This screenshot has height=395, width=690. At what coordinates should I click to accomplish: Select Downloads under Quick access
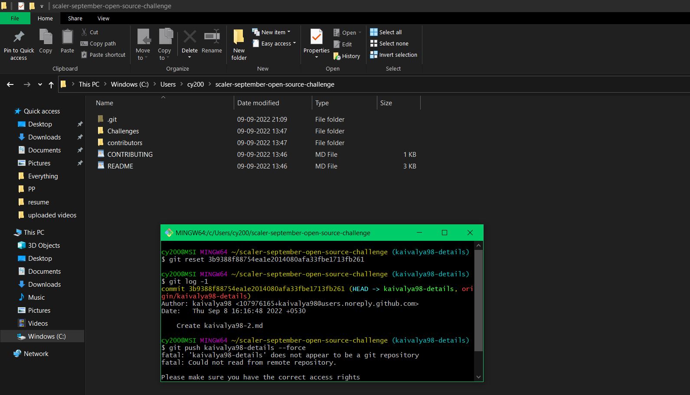44,137
